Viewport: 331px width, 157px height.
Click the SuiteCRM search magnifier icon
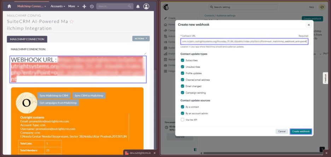point(129,6)
